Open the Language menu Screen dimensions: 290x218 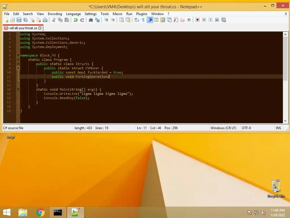click(x=73, y=14)
